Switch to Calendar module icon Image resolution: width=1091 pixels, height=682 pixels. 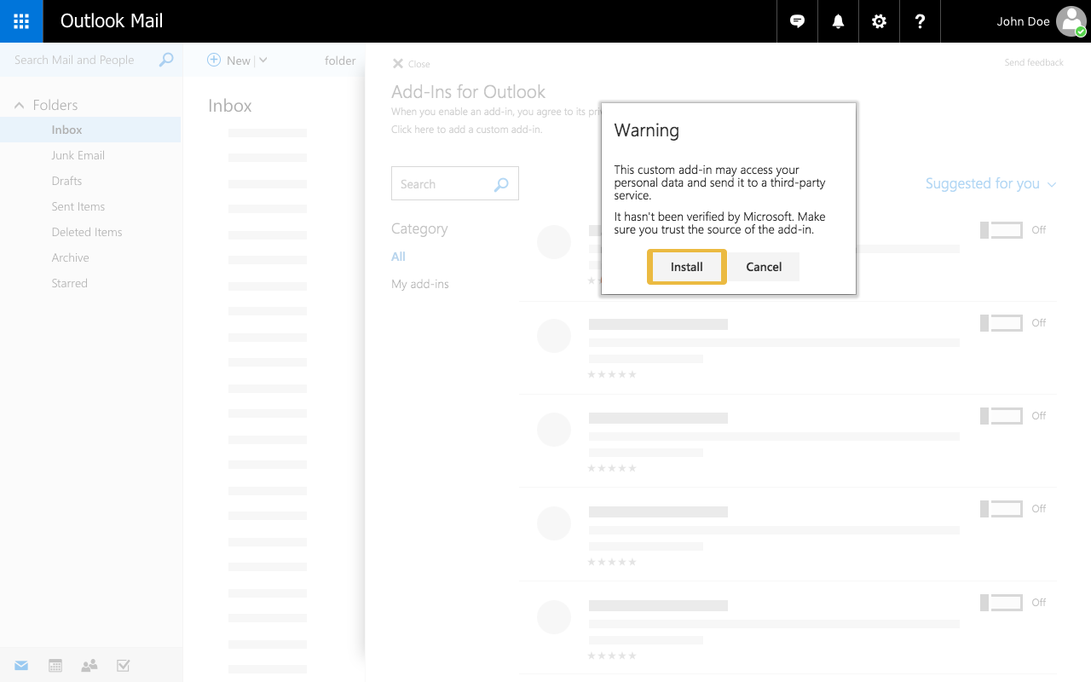coord(55,666)
